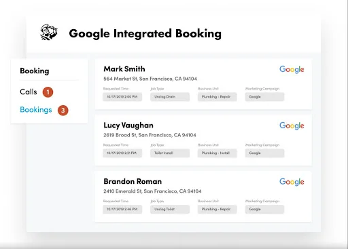Open Brandon Roman's booking name
Image resolution: width=348 pixels, height=249 pixels.
[x=133, y=181]
